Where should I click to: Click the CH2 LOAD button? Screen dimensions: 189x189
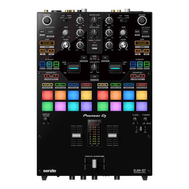click(x=145, y=32)
